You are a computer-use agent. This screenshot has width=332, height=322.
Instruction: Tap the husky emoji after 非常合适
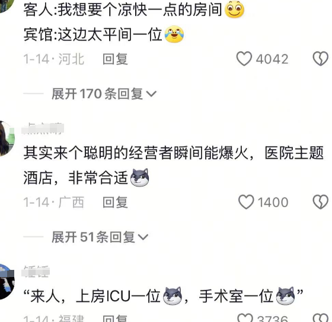click(x=139, y=178)
